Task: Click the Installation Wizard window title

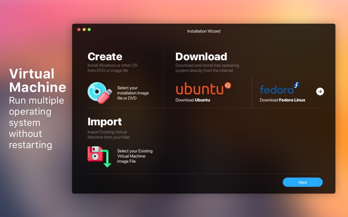Action: 204,31
